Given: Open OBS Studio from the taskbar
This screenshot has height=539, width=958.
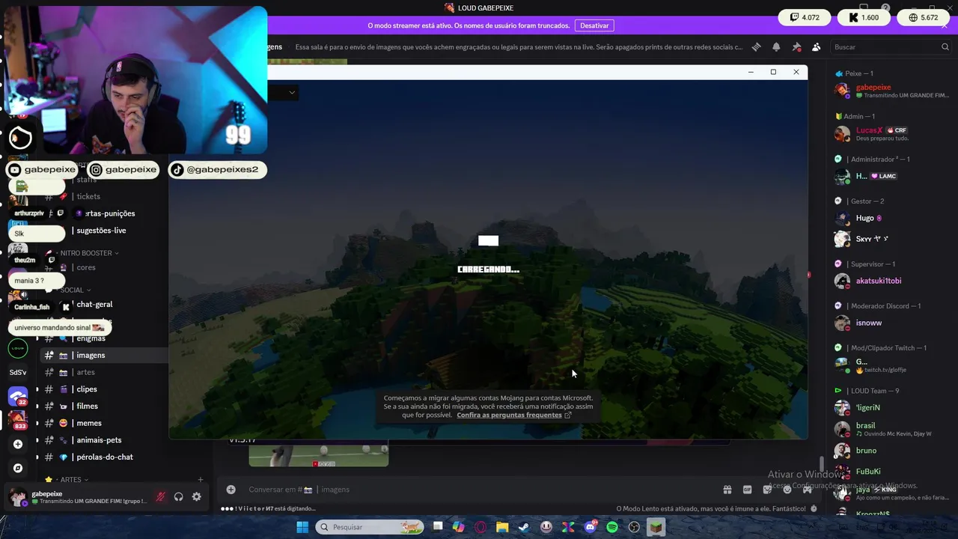Looking at the screenshot, I should click(x=634, y=527).
